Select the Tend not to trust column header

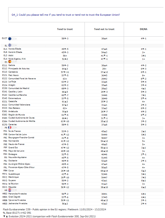pos(104,29)
